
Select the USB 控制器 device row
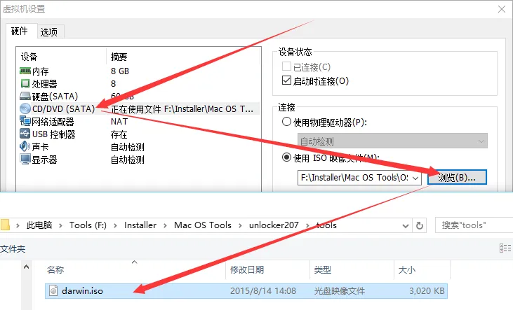140,134
